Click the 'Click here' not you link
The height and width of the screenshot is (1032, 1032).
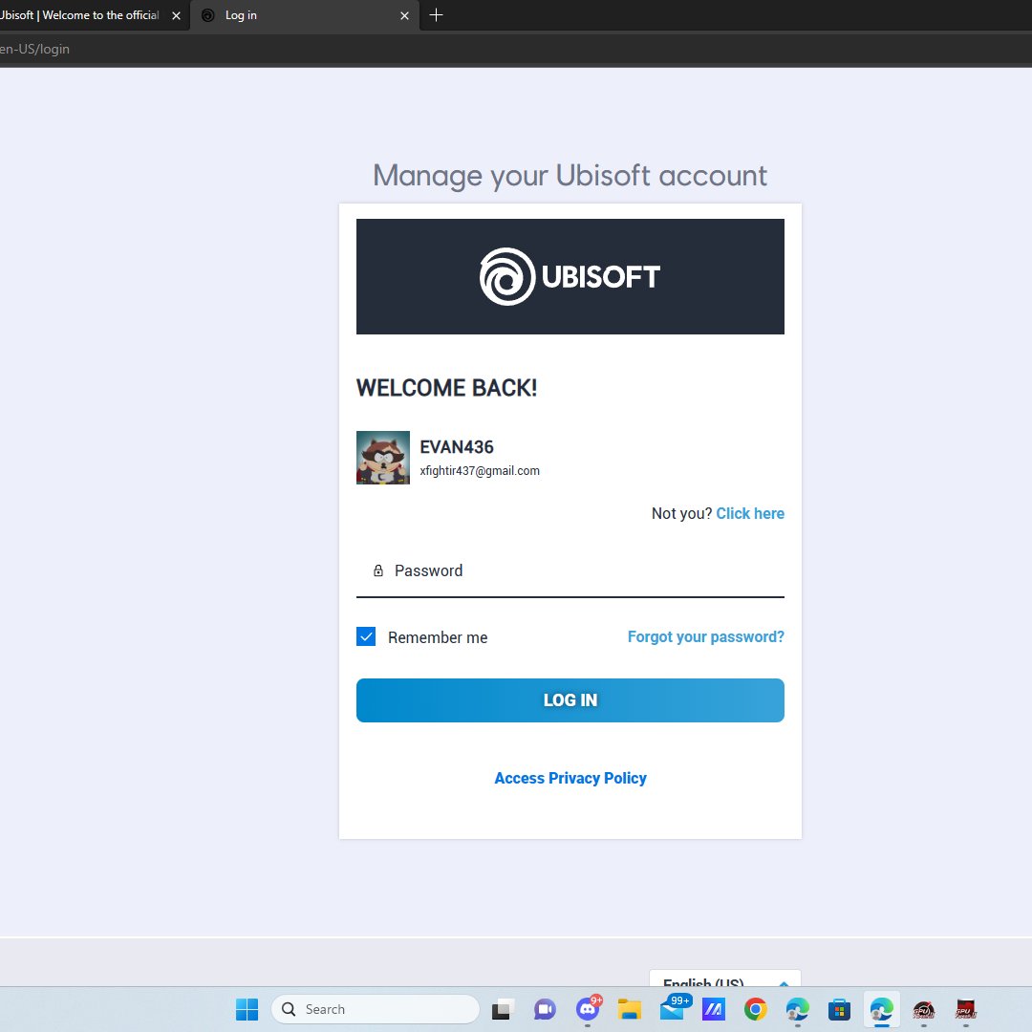click(x=750, y=513)
